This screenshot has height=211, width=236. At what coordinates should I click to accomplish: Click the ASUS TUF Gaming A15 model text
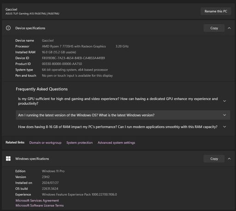pos(32,13)
